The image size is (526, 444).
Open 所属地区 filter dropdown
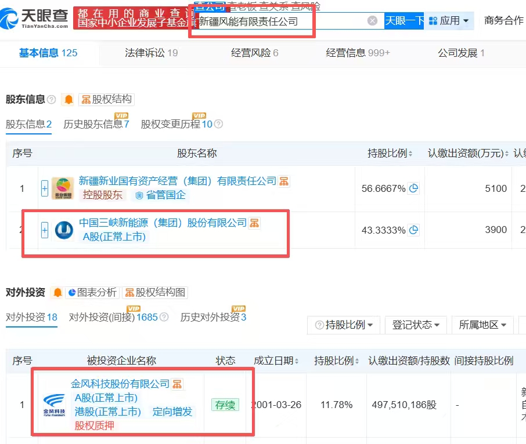482,325
